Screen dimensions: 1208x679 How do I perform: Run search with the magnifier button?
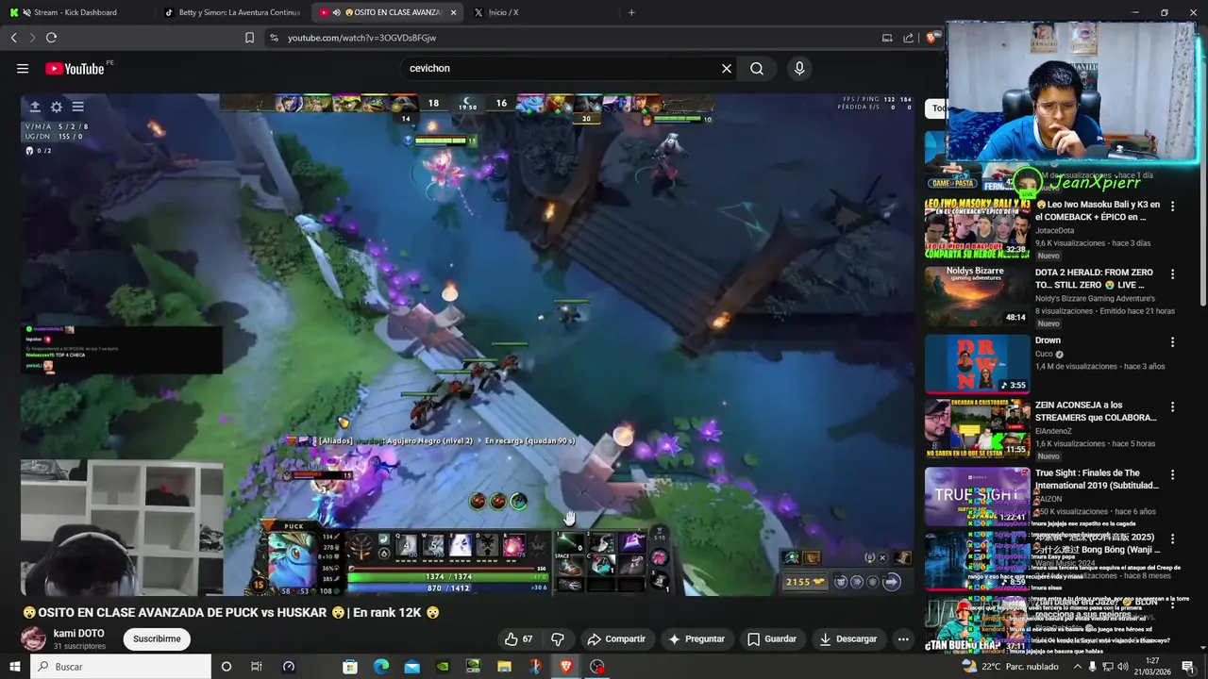click(757, 68)
